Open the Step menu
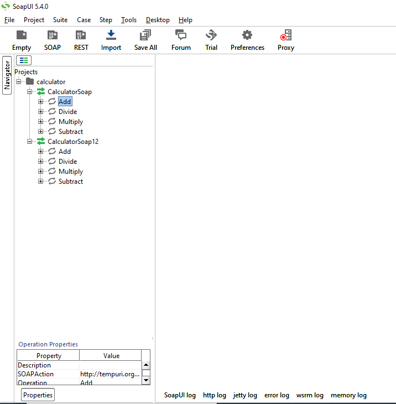Screen dimensions: 396x404 pos(106,20)
